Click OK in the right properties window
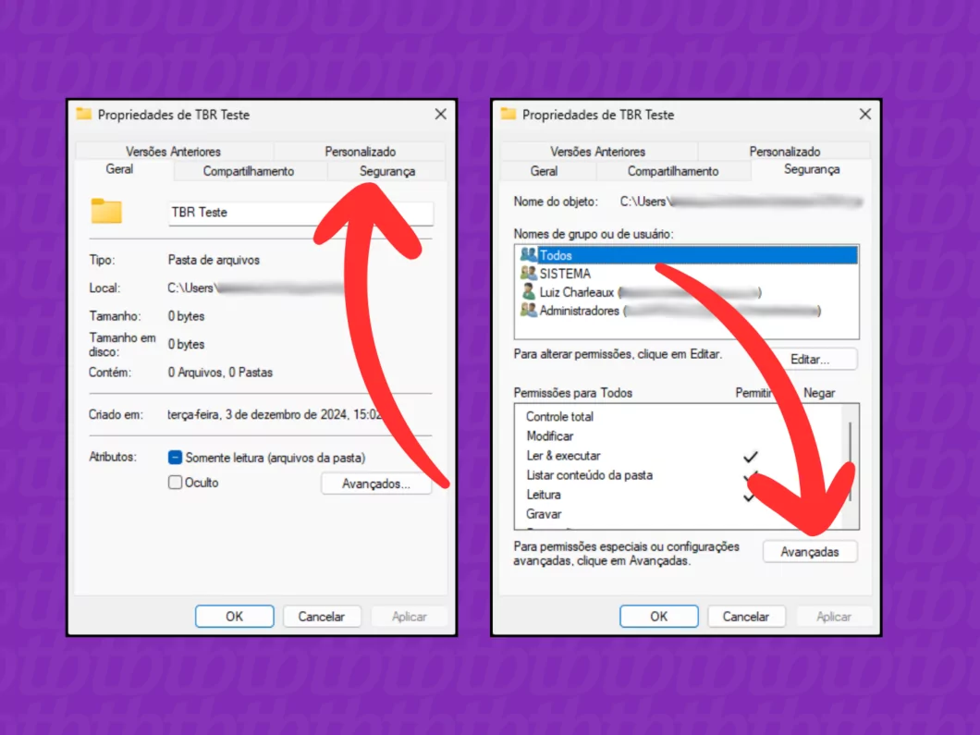The height and width of the screenshot is (735, 980). tap(659, 617)
